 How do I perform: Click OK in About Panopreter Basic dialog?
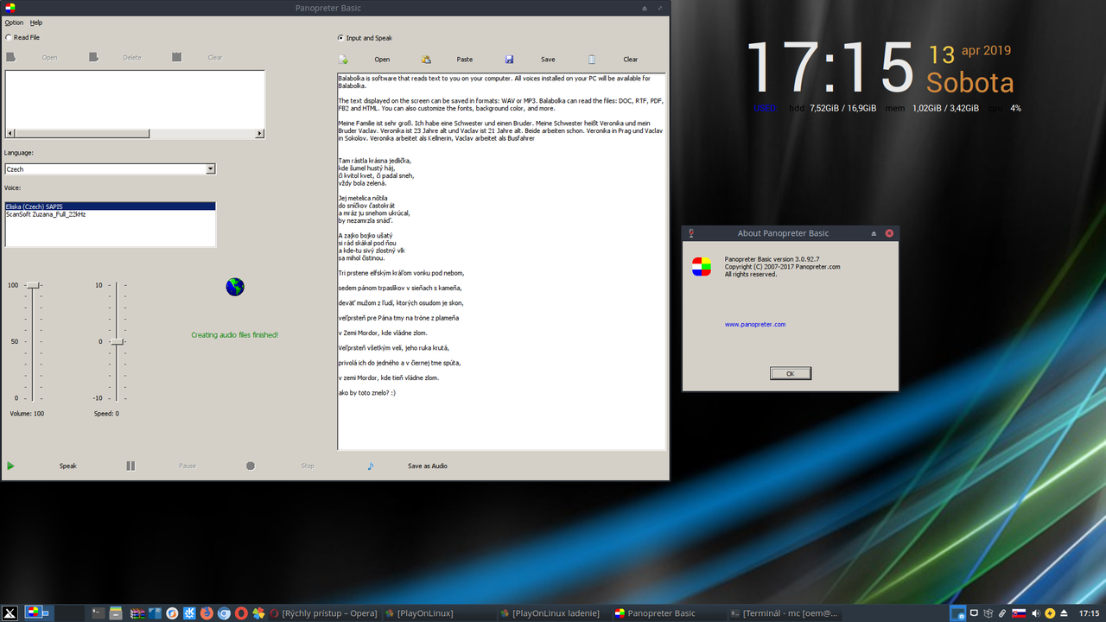click(791, 373)
